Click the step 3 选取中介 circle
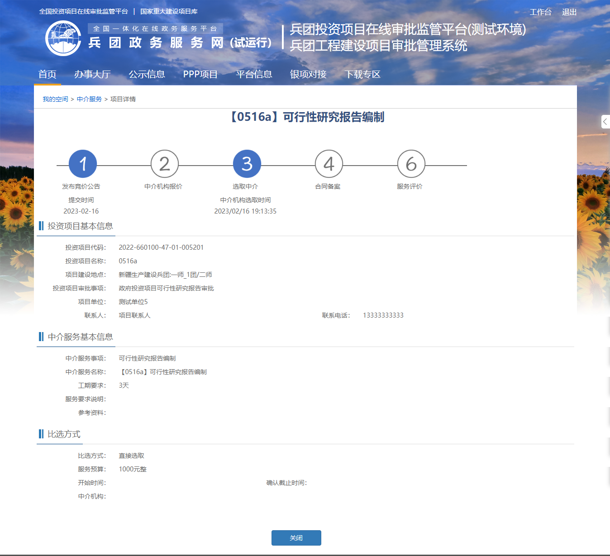This screenshot has height=556, width=610. (x=247, y=164)
